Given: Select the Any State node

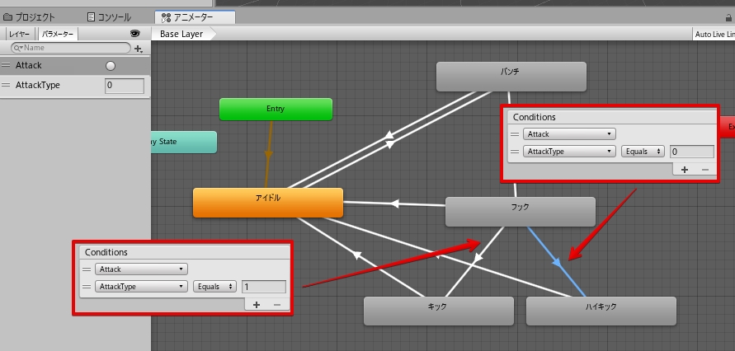Looking at the screenshot, I should click(184, 142).
